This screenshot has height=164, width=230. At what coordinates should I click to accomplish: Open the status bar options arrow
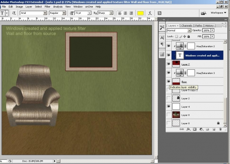(x=54, y=161)
